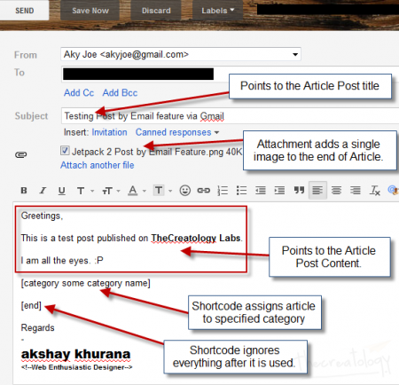Viewport: 399px width, 385px height.
Task: Open Canned responses dropdown
Action: 177,132
